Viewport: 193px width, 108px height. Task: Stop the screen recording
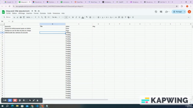[x=15, y=100]
